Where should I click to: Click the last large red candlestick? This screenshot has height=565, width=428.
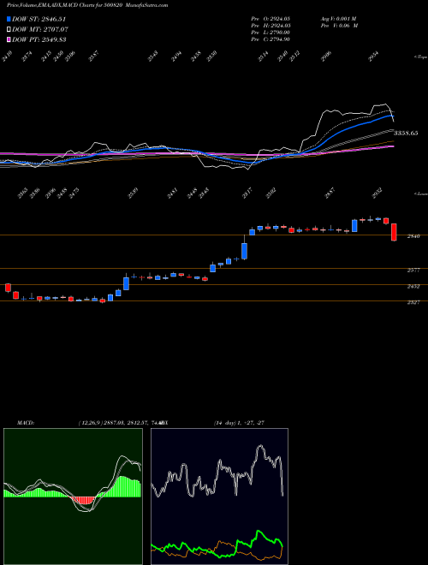click(x=394, y=232)
